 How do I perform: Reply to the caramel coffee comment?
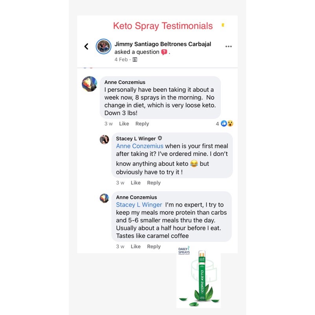tap(154, 246)
